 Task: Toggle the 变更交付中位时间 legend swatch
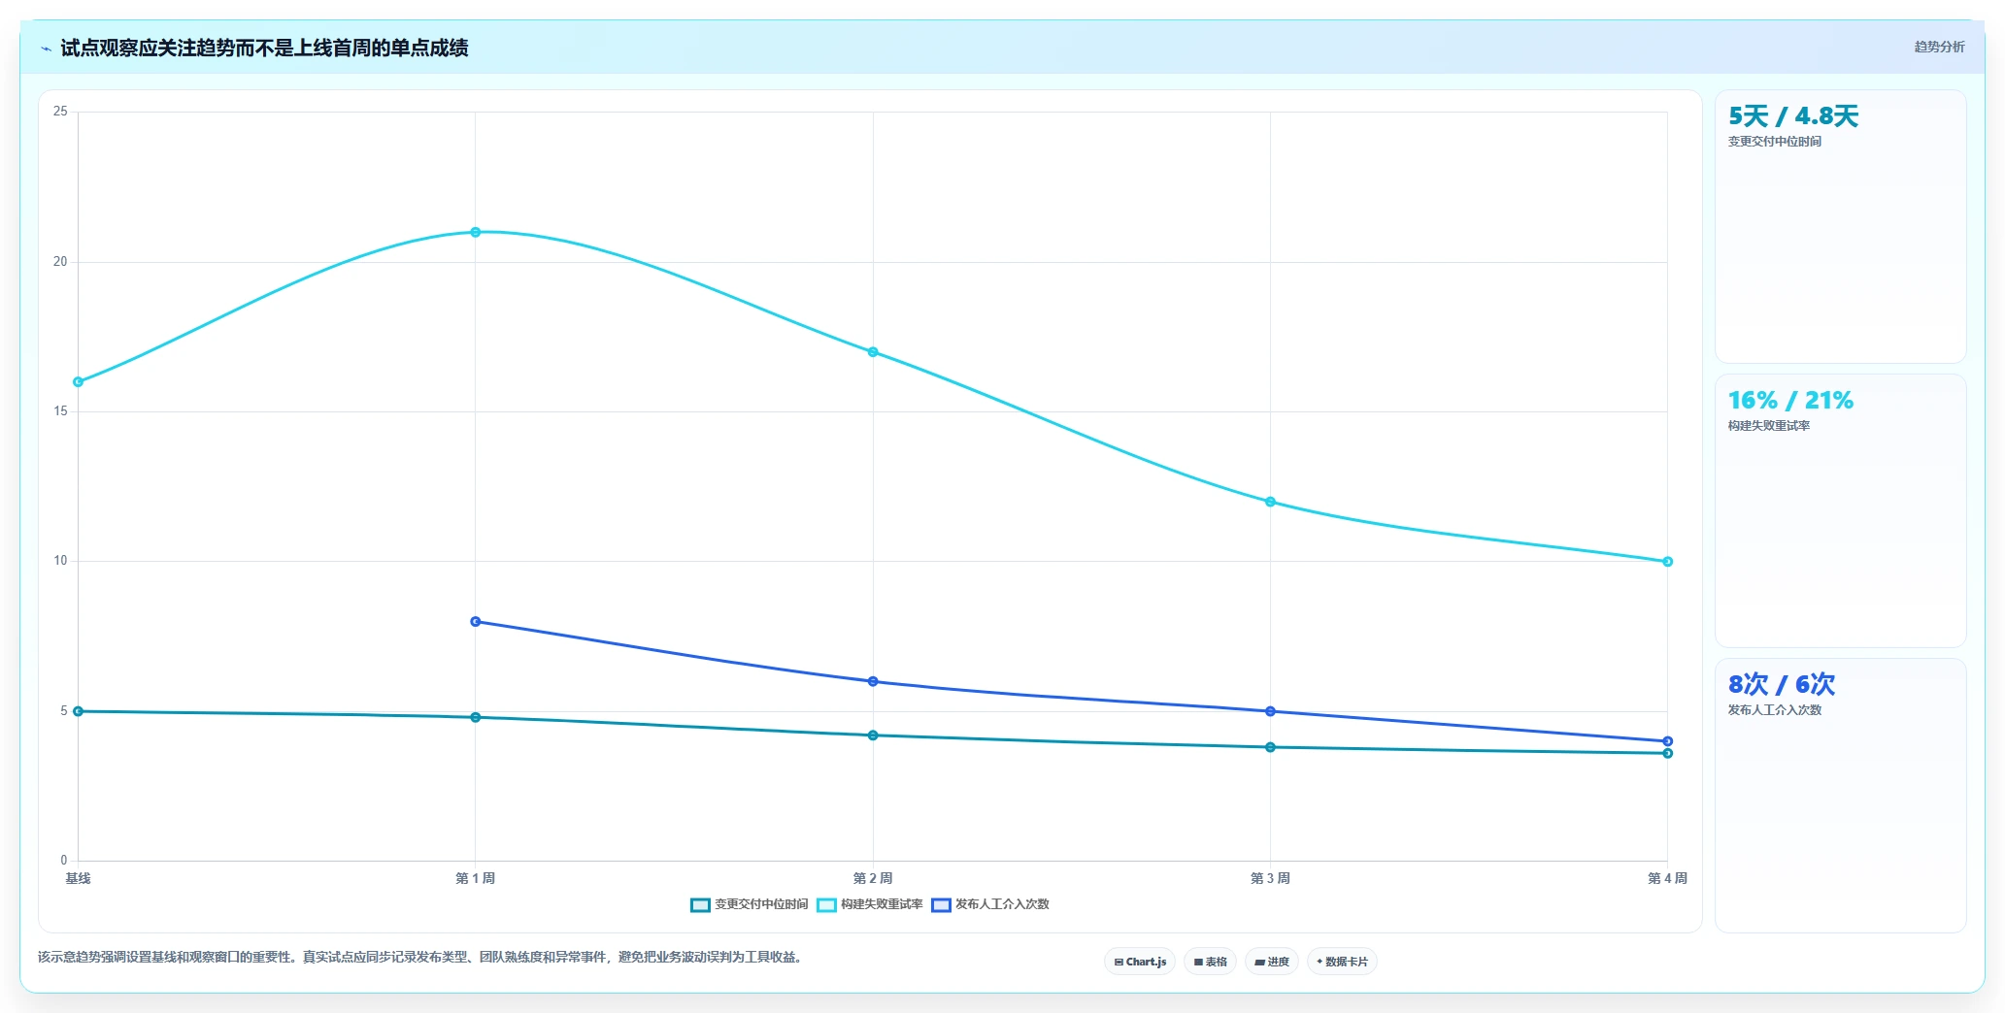pos(700,904)
